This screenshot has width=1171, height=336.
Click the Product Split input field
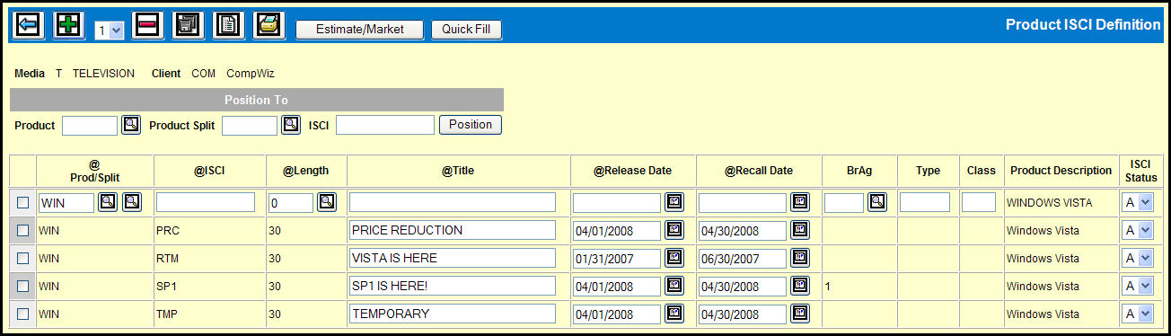point(250,125)
